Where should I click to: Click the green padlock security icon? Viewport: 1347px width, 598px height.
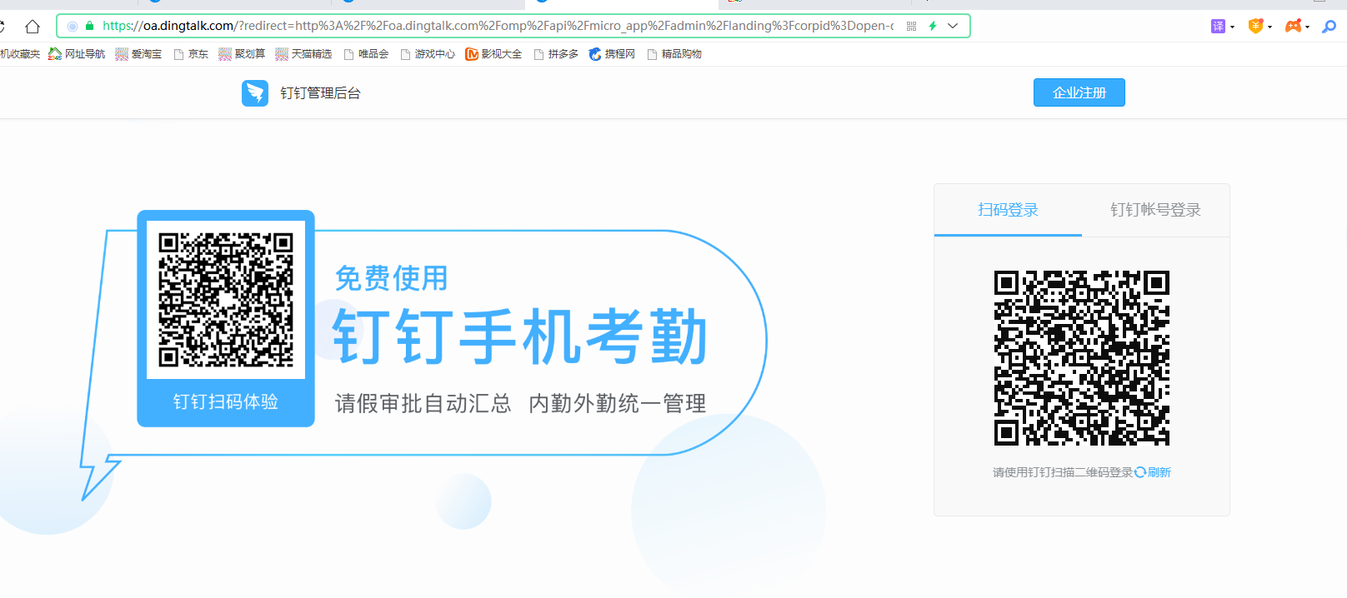90,26
